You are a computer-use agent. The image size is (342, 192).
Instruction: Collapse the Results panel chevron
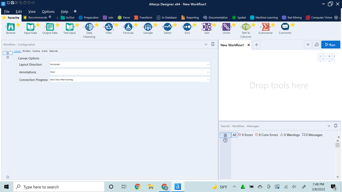[329, 126]
